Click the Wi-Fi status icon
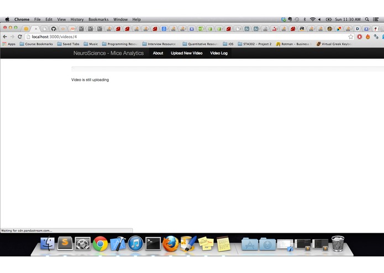Image resolution: width=384 pixels, height=273 pixels. 313,19
